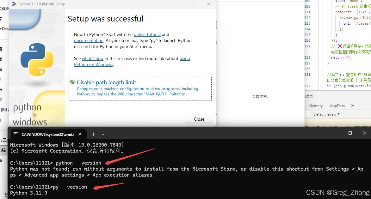Click line number 221 in code editor
The width and height of the screenshot is (371, 199).
click(x=307, y=75)
